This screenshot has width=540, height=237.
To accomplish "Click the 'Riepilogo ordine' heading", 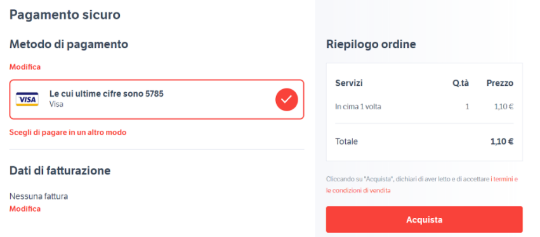I will [x=371, y=44].
